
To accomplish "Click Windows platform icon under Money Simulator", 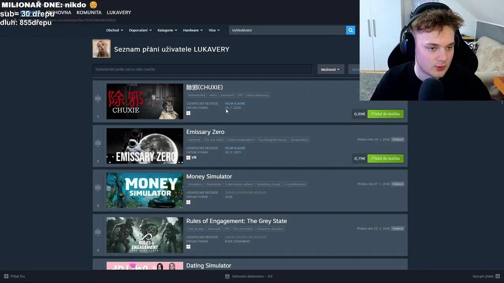I will tap(188, 202).
